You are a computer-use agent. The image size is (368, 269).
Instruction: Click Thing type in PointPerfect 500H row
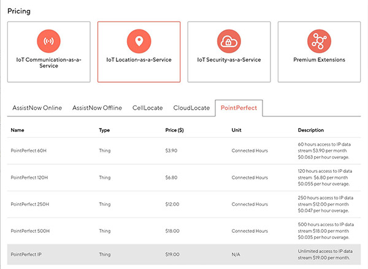105,231
